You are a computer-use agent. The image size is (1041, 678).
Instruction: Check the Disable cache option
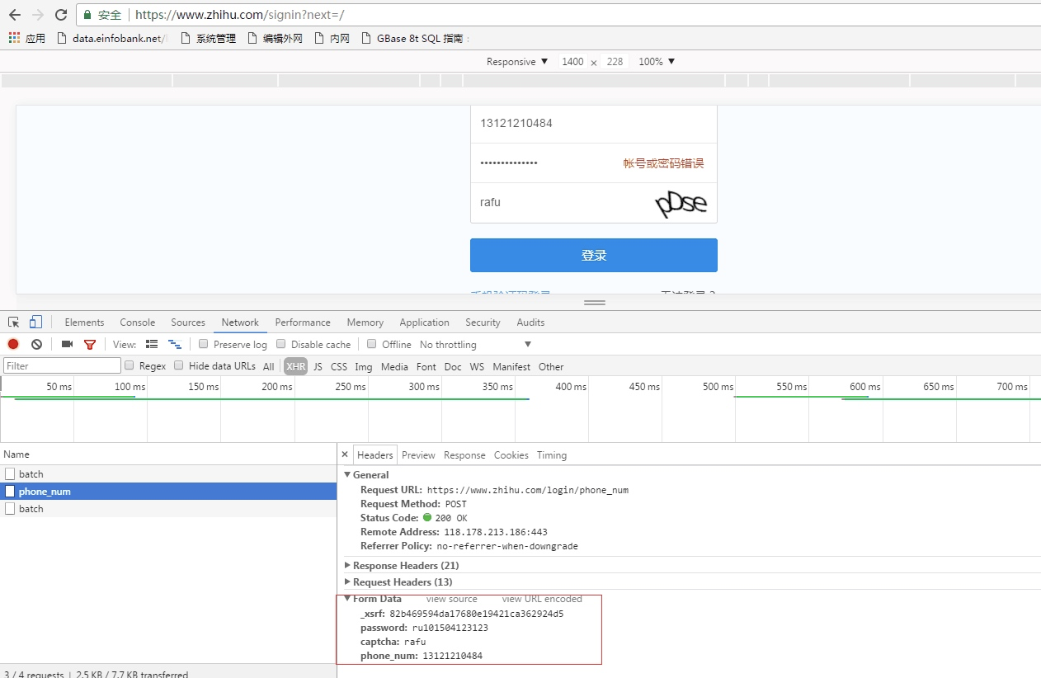[x=281, y=344]
